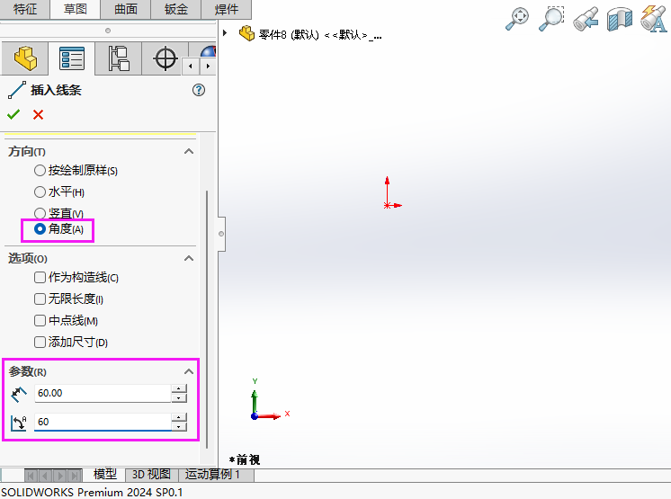Click the PropertyManager vertical scrollbar
Viewport: 671px width, 499px height.
(x=207, y=319)
